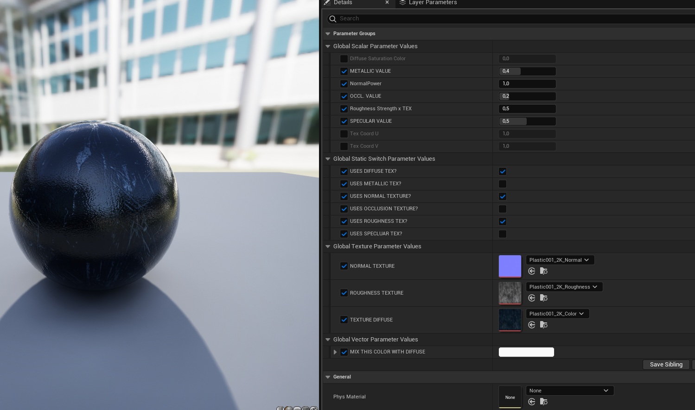Toggle NormalPower override checkbox
Viewport: 695px width, 410px height.
(x=344, y=84)
